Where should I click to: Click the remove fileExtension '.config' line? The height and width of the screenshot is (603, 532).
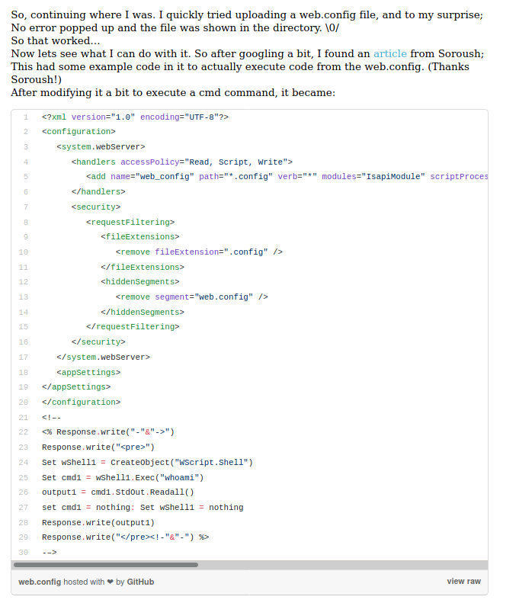(x=199, y=252)
